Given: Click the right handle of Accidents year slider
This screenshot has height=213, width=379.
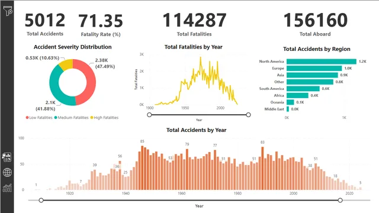Looking at the screenshot, I should click(x=340, y=200).
